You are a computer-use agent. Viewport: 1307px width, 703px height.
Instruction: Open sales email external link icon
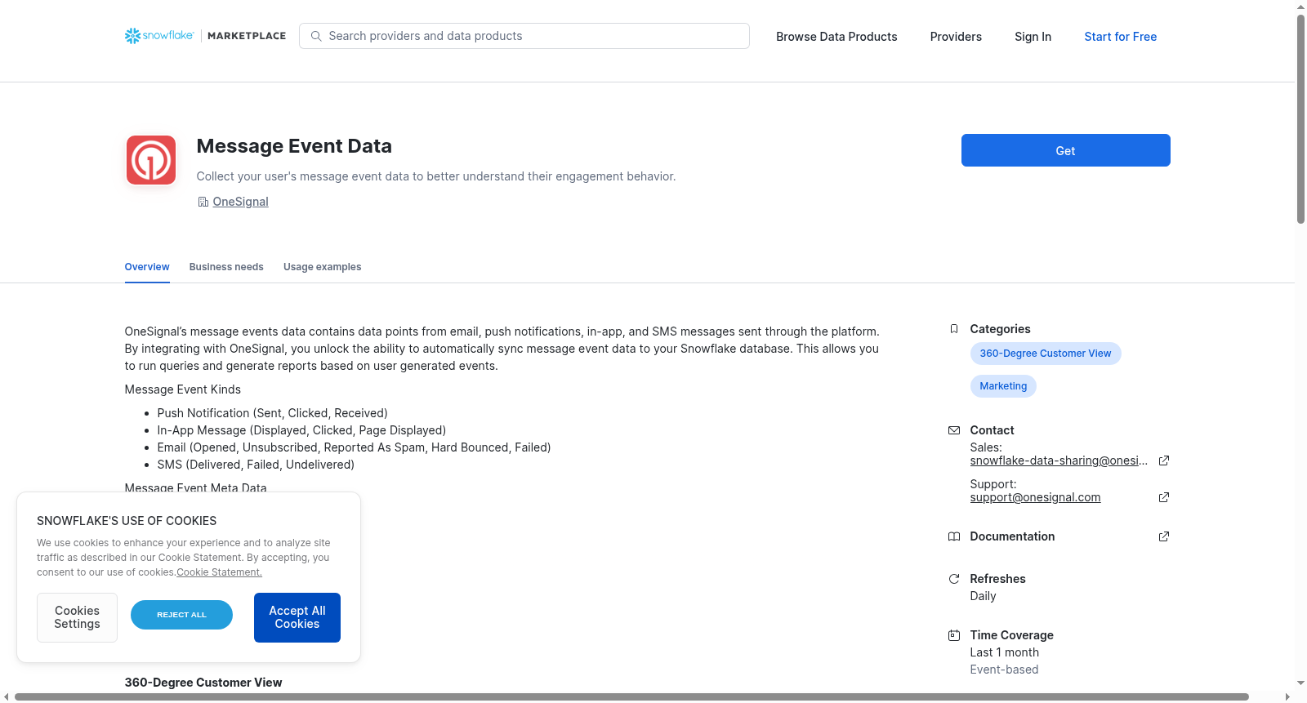1164,461
